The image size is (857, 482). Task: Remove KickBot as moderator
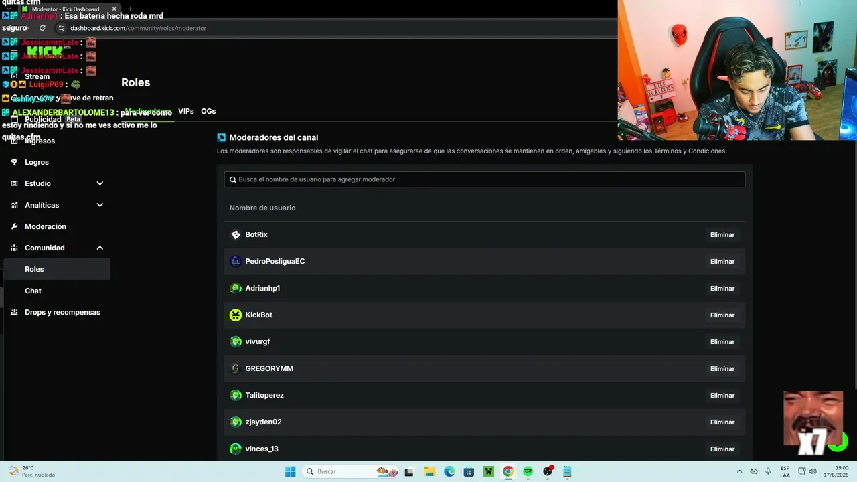(722, 315)
